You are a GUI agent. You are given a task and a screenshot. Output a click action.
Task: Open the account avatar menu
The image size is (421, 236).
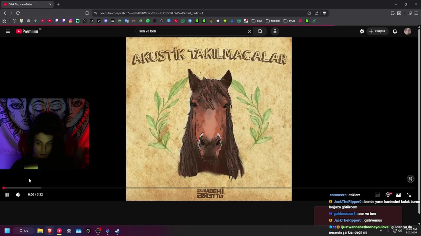pyautogui.click(x=408, y=31)
